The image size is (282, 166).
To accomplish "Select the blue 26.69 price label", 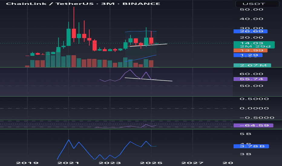I will coord(250,31).
